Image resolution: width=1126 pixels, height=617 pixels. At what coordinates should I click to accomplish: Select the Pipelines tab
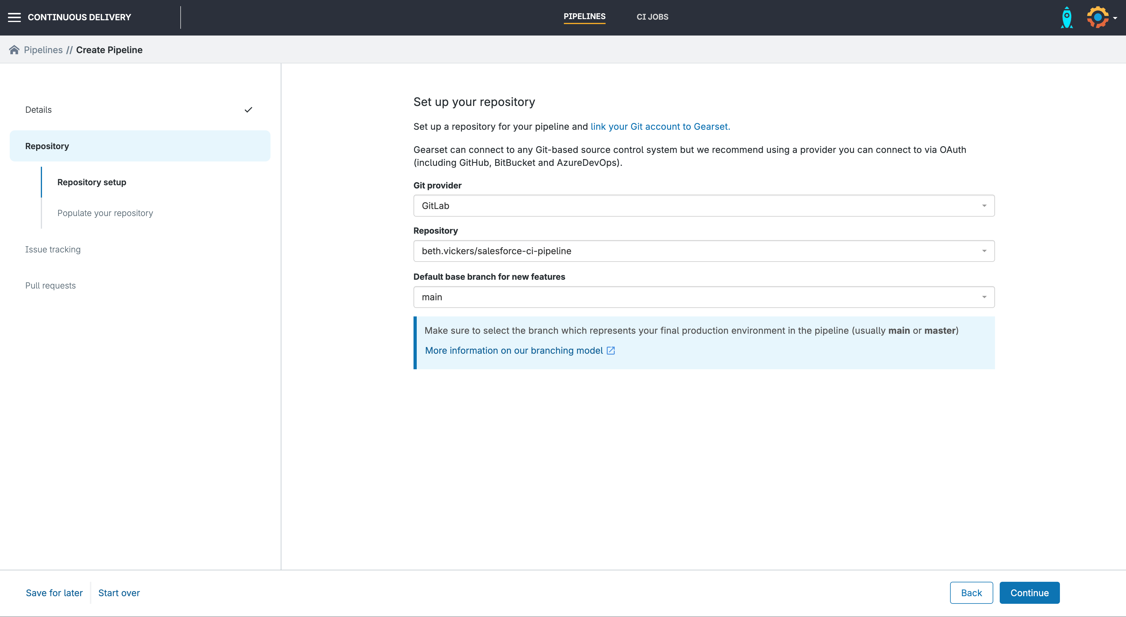584,17
